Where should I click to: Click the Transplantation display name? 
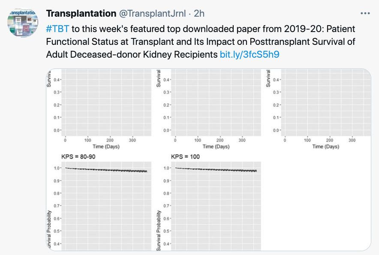(x=81, y=14)
